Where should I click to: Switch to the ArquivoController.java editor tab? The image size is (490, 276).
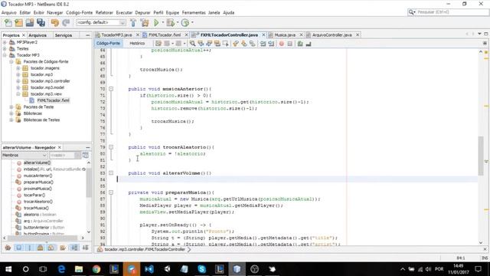click(x=332, y=35)
